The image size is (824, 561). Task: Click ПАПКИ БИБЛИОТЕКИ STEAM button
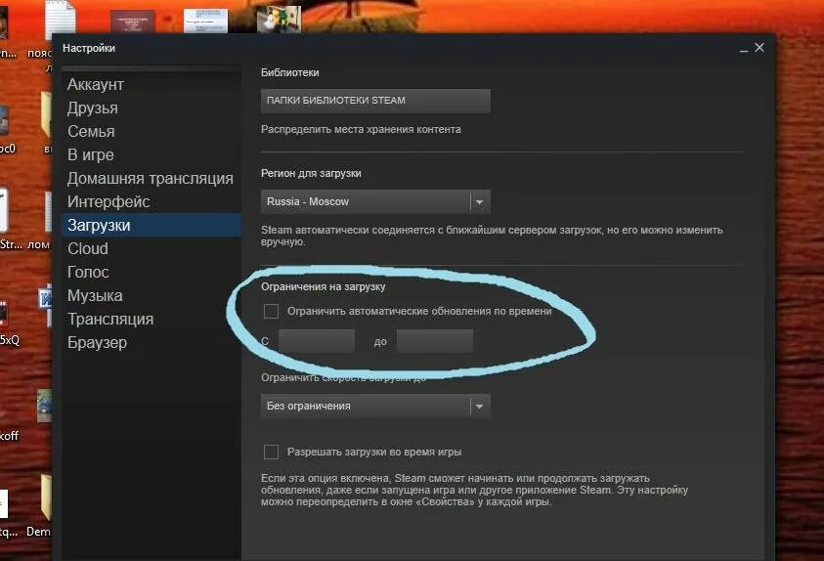click(x=375, y=101)
